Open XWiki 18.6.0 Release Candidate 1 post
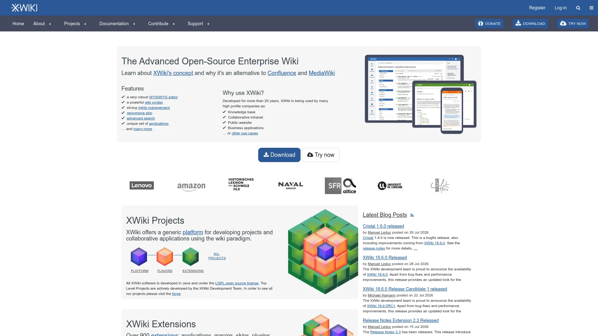Viewport: 598px width, 336px height. pyautogui.click(x=405, y=289)
